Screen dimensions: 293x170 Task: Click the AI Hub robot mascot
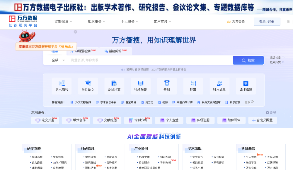(27, 36)
